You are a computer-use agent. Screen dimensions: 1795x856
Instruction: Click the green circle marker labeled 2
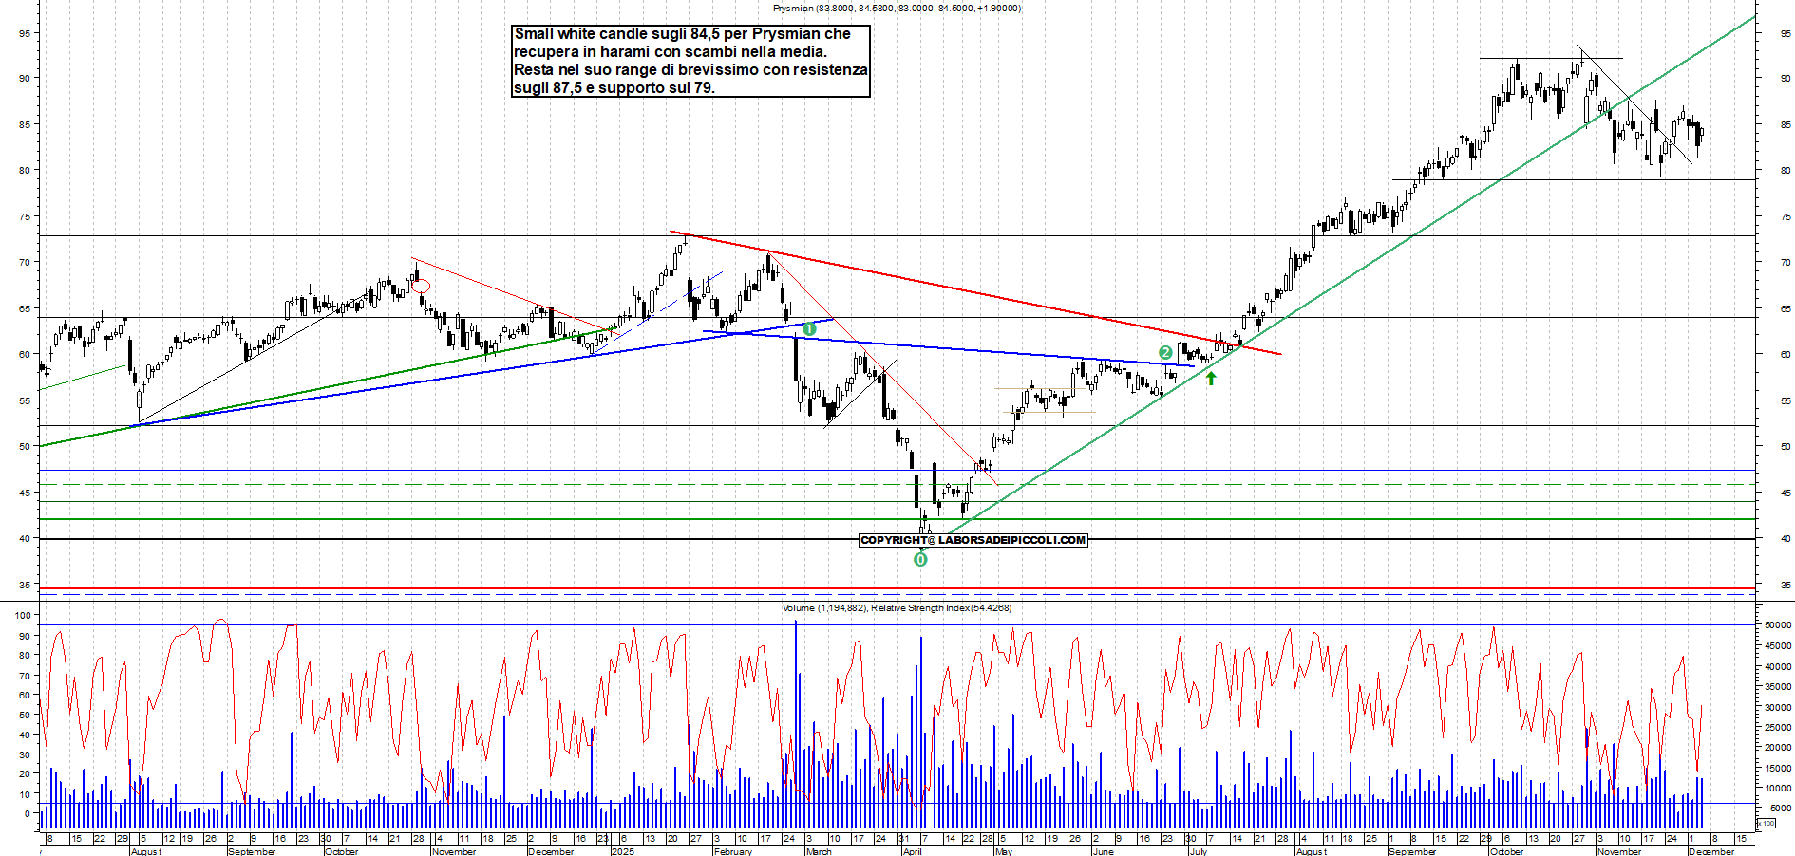[x=1165, y=352]
